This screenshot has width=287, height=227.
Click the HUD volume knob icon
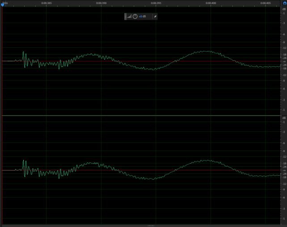(x=135, y=17)
